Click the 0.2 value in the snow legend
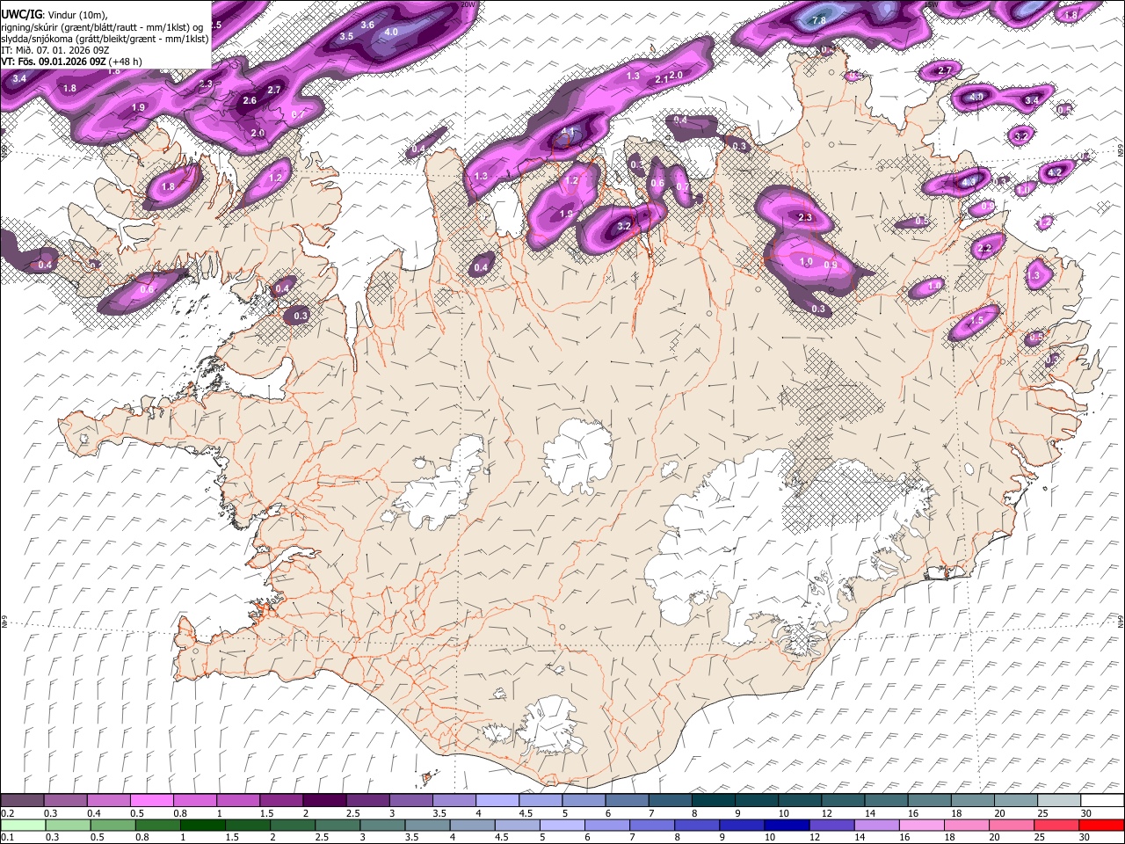This screenshot has width=1125, height=844. pyautogui.click(x=8, y=813)
